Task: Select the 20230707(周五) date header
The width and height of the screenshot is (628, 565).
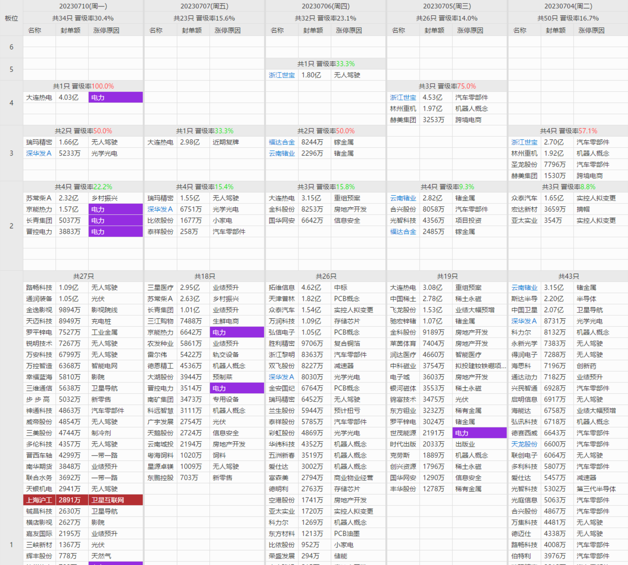Action: tap(204, 6)
